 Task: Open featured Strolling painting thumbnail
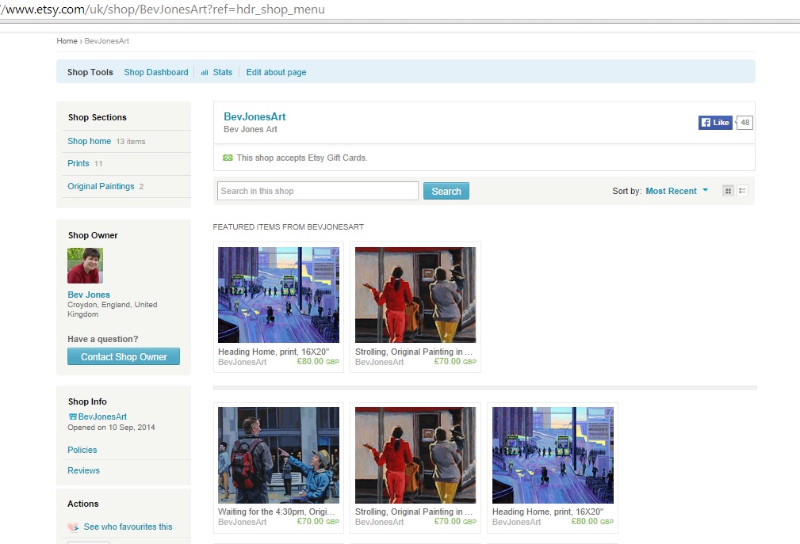click(x=415, y=295)
